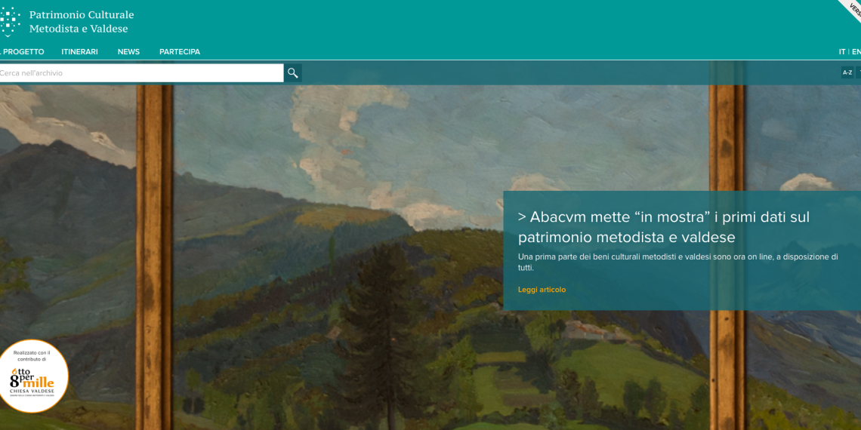Image resolution: width=861 pixels, height=430 pixels.
Task: Follow the 'Leggi articolo' link
Action: click(x=542, y=290)
